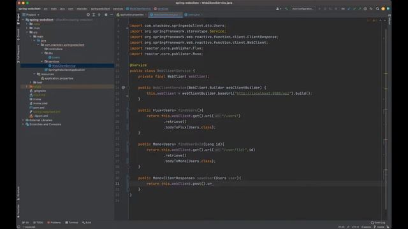Open the Git tool window tab
The height and width of the screenshot is (229, 408).
(25, 223)
